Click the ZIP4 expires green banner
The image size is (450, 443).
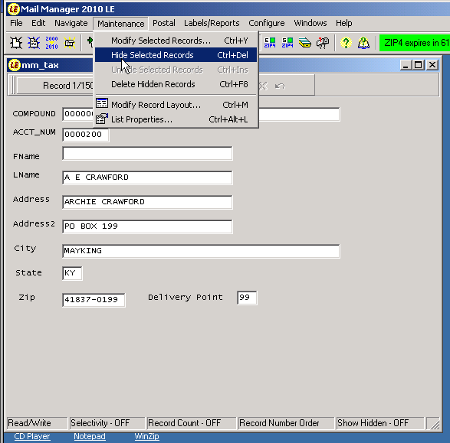(x=415, y=43)
